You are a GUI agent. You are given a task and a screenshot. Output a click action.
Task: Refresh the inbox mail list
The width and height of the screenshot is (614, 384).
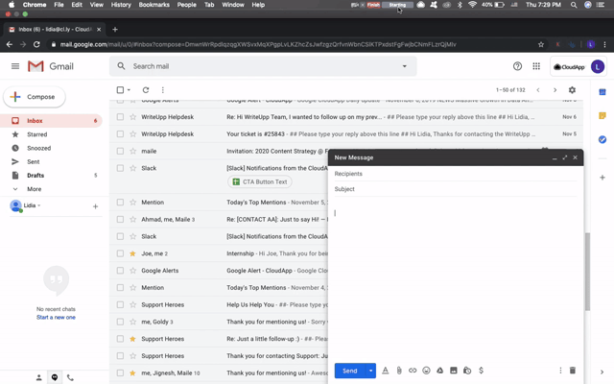(146, 90)
